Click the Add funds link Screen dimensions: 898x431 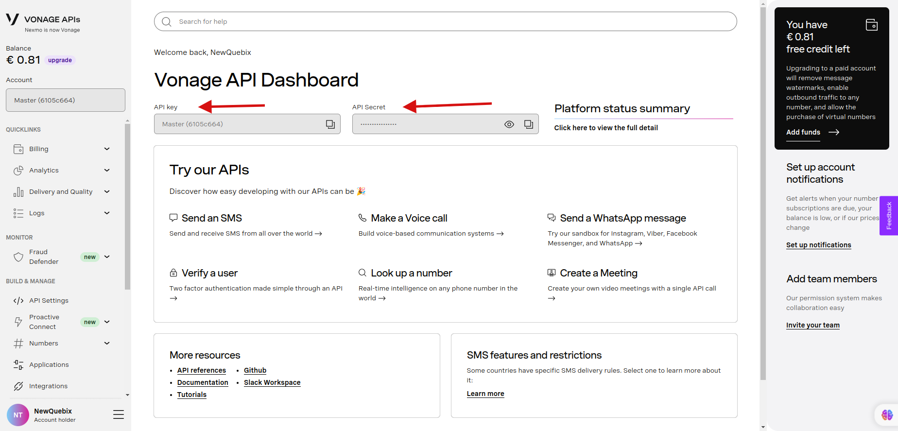[x=803, y=132]
